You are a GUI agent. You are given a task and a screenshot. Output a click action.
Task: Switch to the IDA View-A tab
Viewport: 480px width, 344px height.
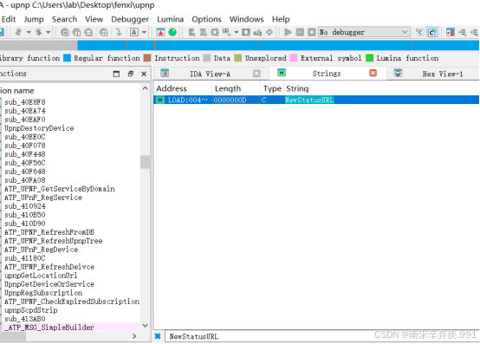tap(210, 74)
